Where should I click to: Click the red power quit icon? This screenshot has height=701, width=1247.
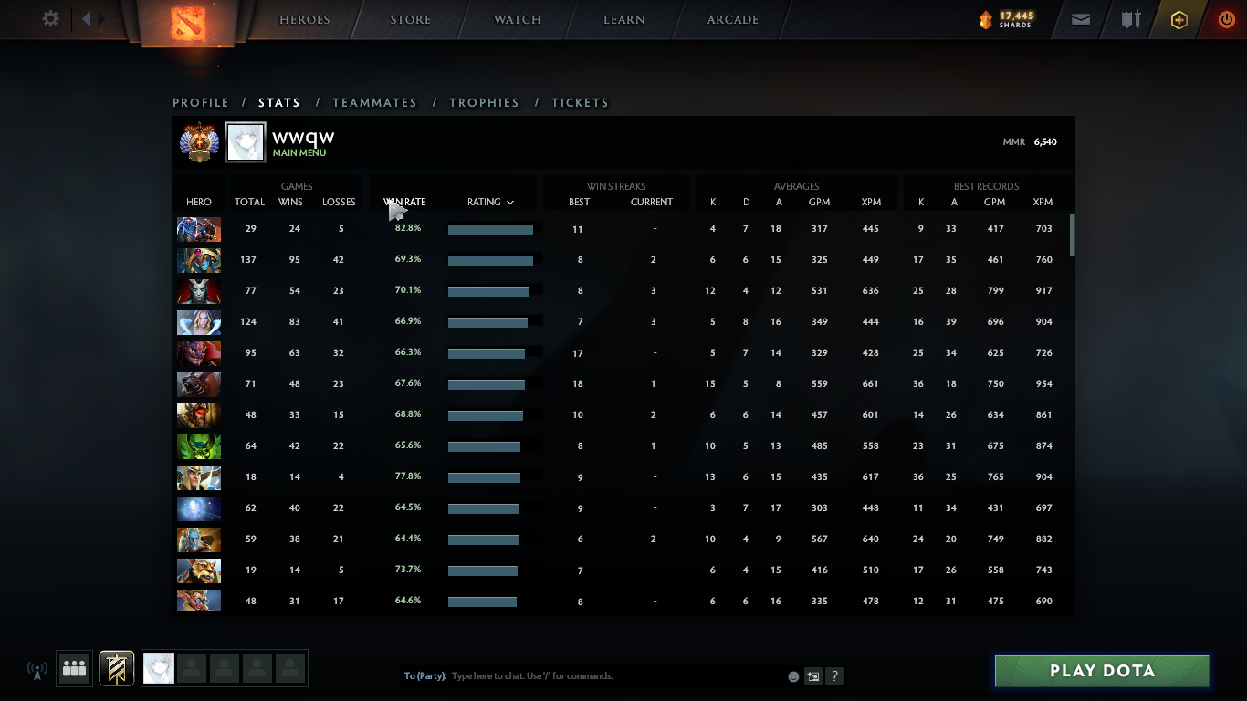[x=1227, y=19]
